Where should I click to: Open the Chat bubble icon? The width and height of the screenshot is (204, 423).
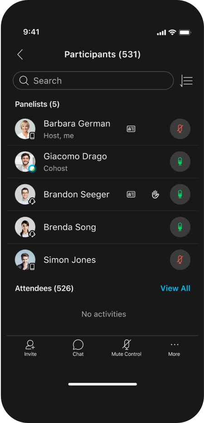(78, 348)
